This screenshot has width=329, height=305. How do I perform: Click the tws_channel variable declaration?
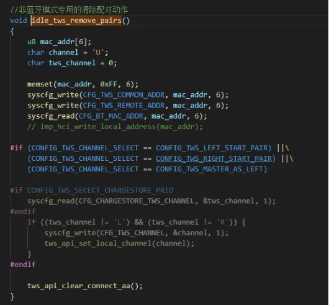point(72,63)
